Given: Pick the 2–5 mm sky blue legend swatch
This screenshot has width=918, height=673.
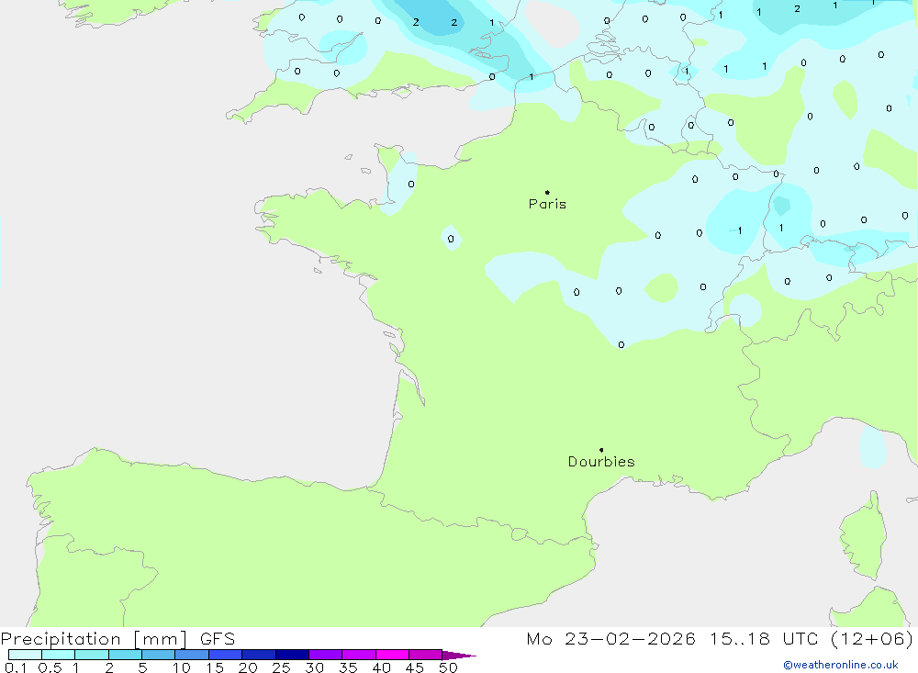Looking at the screenshot, I should tap(125, 655).
